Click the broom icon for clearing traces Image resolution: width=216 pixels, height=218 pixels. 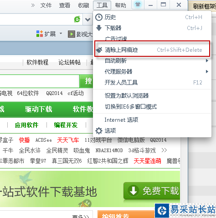(x=99, y=50)
